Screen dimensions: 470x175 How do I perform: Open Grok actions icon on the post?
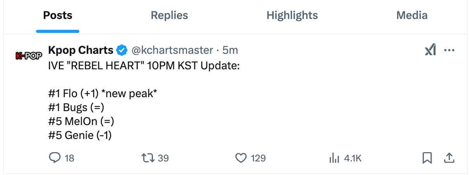[430, 50]
